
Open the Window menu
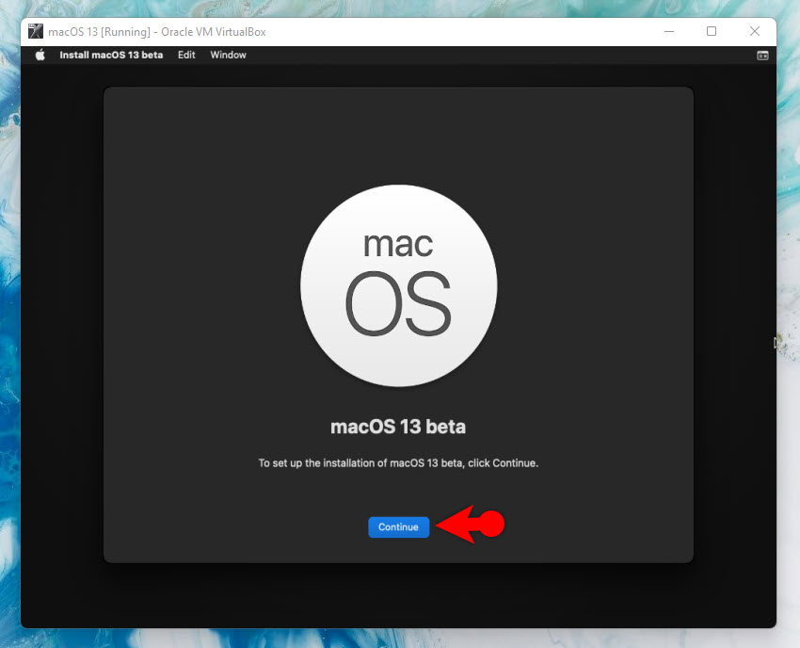click(228, 55)
